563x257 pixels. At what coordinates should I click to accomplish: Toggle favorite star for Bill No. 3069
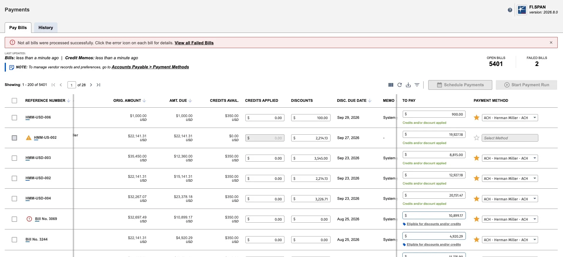pos(477,219)
